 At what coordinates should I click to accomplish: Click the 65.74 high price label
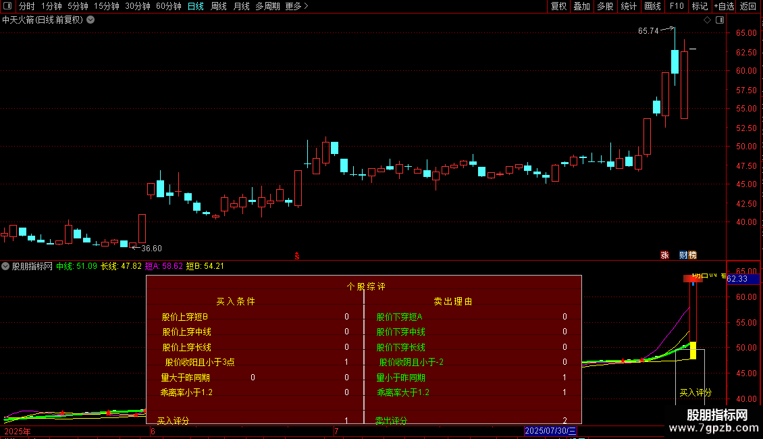click(x=648, y=30)
